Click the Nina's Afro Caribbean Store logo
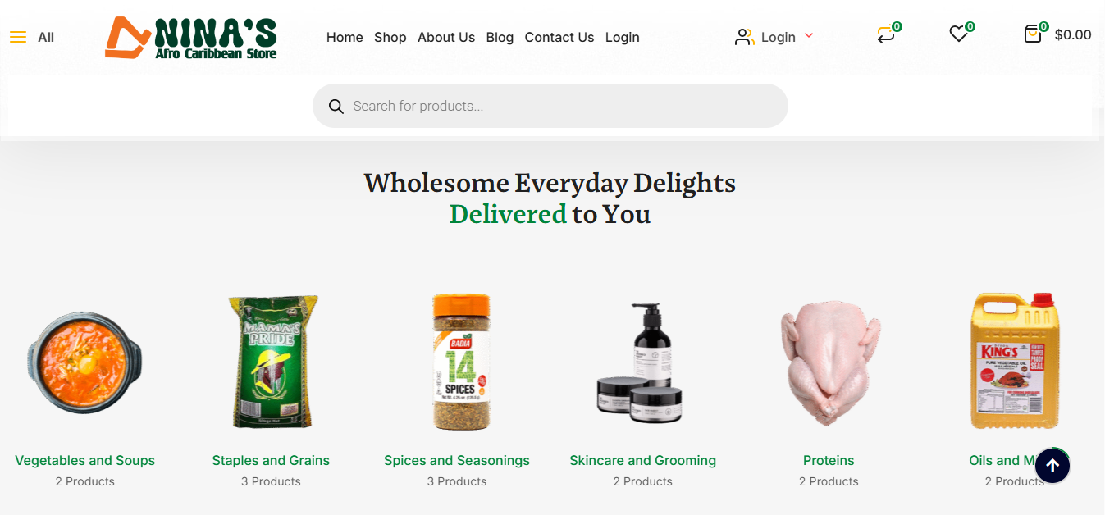The width and height of the screenshot is (1105, 515). coord(190,38)
